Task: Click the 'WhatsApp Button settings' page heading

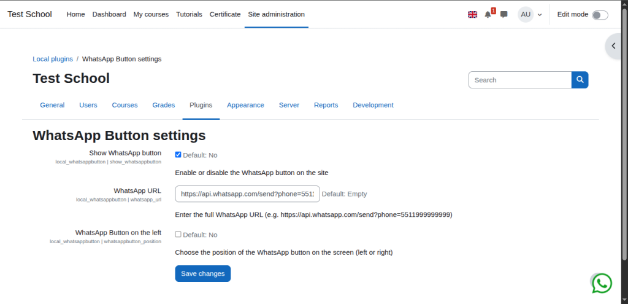Action: click(x=119, y=136)
